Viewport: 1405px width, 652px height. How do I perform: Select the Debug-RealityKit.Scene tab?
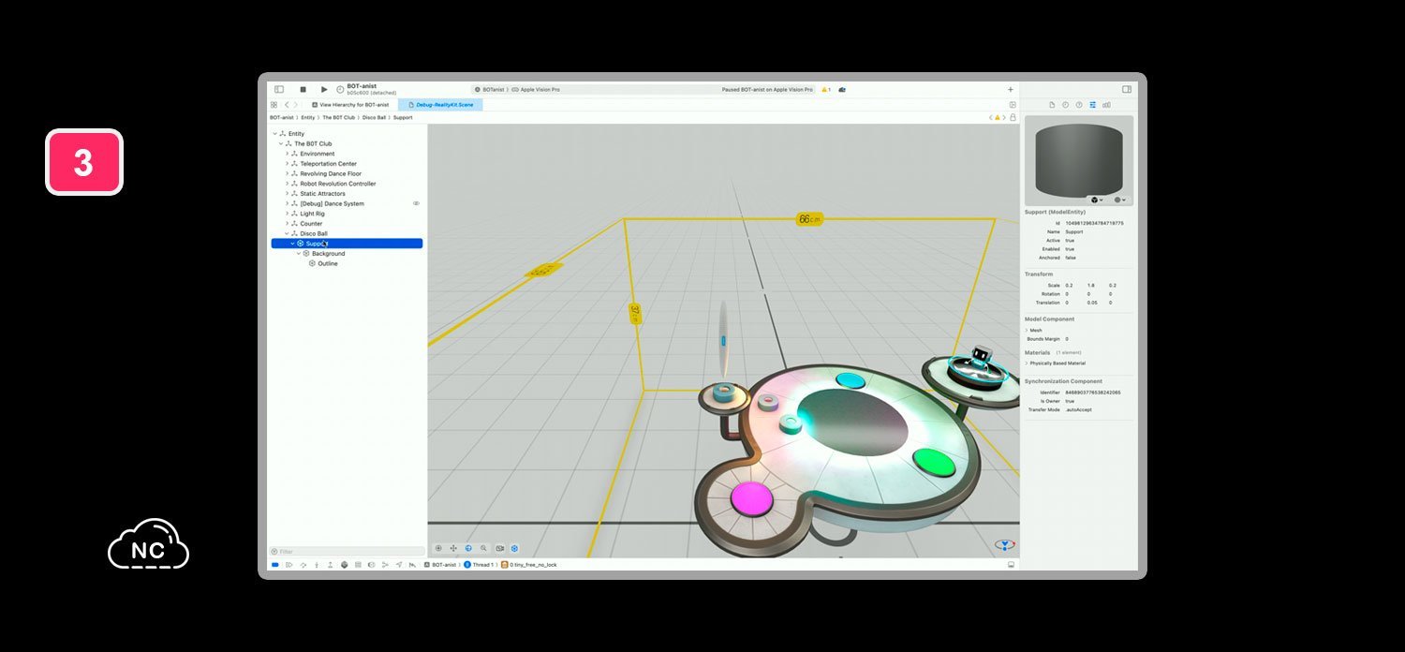coord(440,105)
